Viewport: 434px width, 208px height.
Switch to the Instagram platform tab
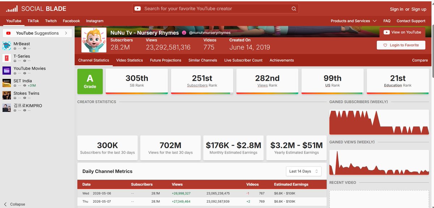click(x=95, y=21)
